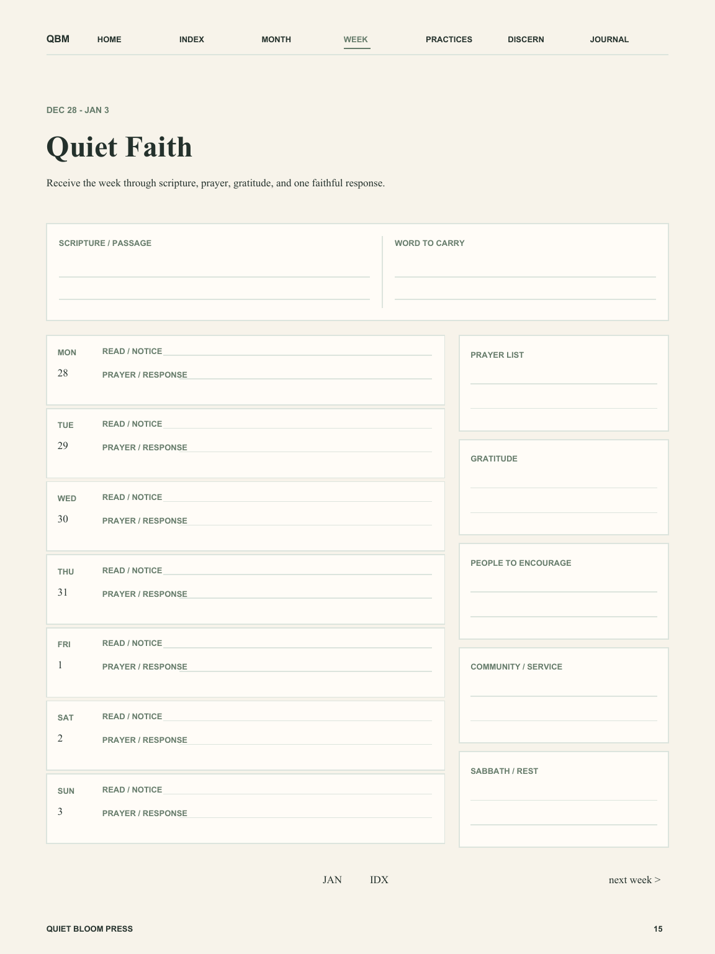Screen dimensions: 715x954
Task: Select the WEEK tab
Action: point(356,39)
